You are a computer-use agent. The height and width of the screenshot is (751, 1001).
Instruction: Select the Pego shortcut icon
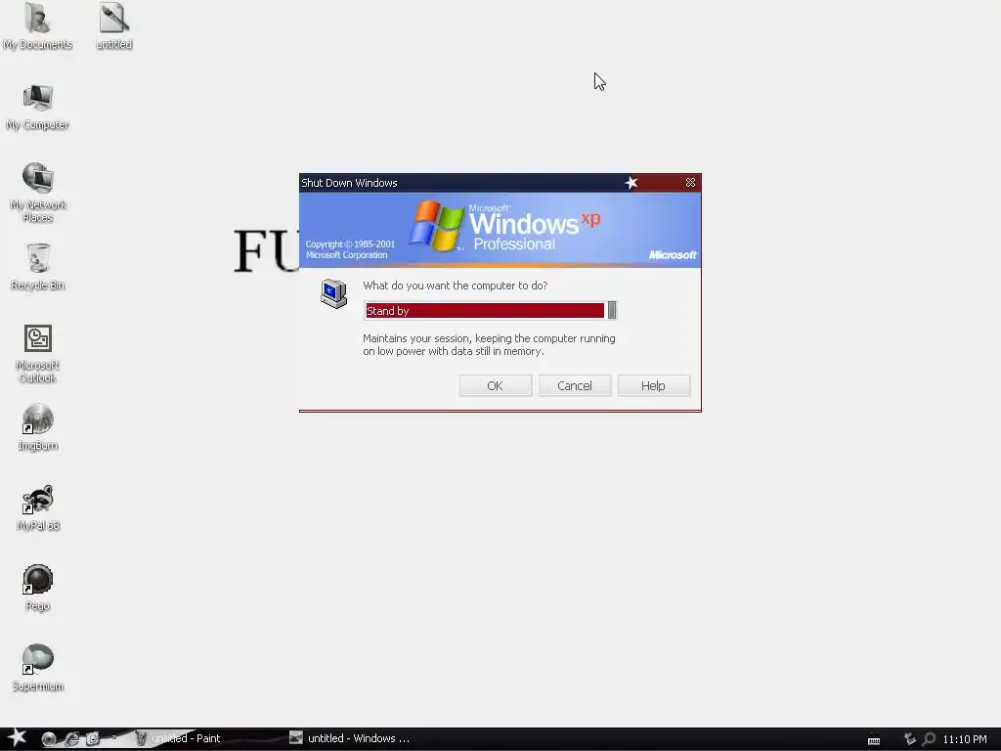(x=38, y=588)
